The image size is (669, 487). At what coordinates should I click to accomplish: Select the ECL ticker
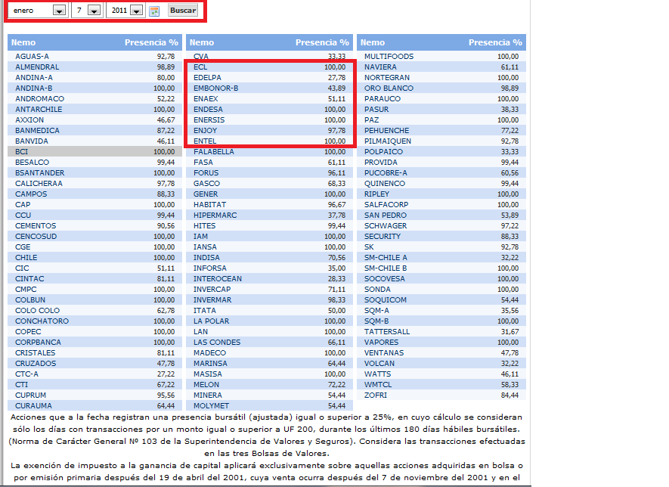(200, 67)
